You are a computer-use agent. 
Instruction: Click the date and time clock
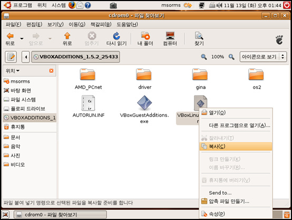[x=252, y=5]
